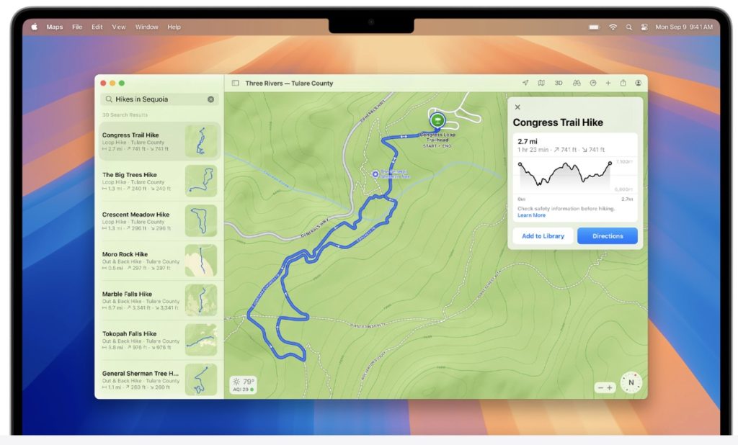Open the Window menu in menu bar
The width and height of the screenshot is (738, 445).
[146, 27]
